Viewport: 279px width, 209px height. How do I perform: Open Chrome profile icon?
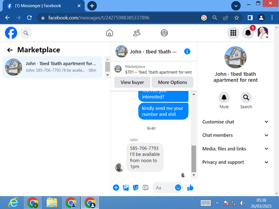[x=261, y=18]
